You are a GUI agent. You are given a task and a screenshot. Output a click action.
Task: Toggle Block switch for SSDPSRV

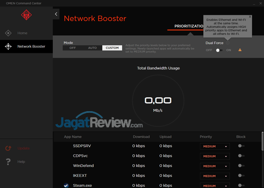[241, 146]
